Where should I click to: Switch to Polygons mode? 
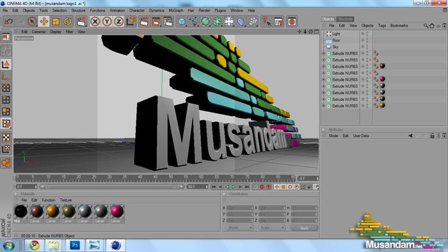[6, 111]
